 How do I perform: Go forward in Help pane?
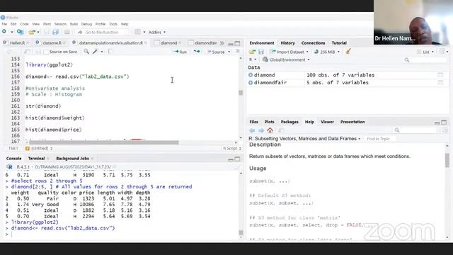(261, 130)
